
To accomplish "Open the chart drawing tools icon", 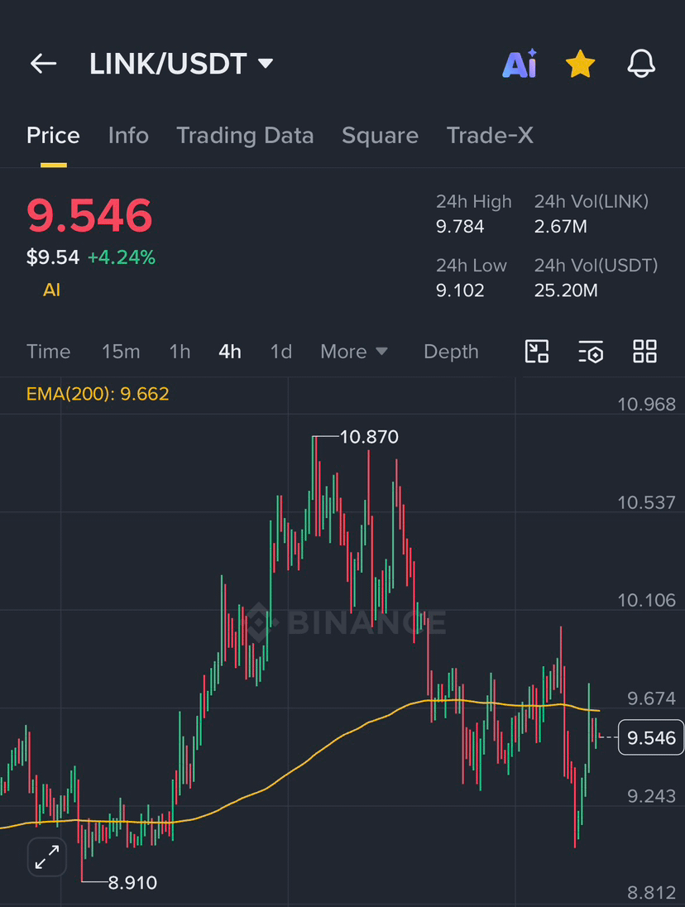I will pyautogui.click(x=536, y=351).
